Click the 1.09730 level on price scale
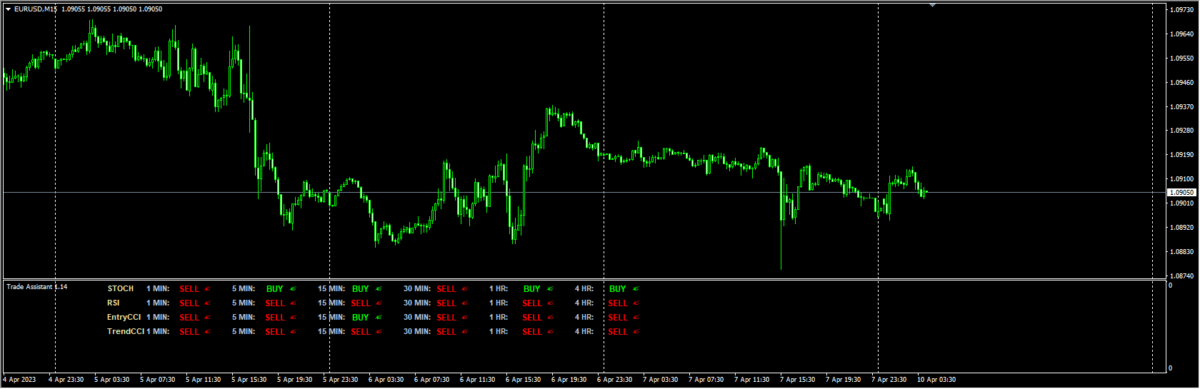1200x389 pixels. [1181, 10]
